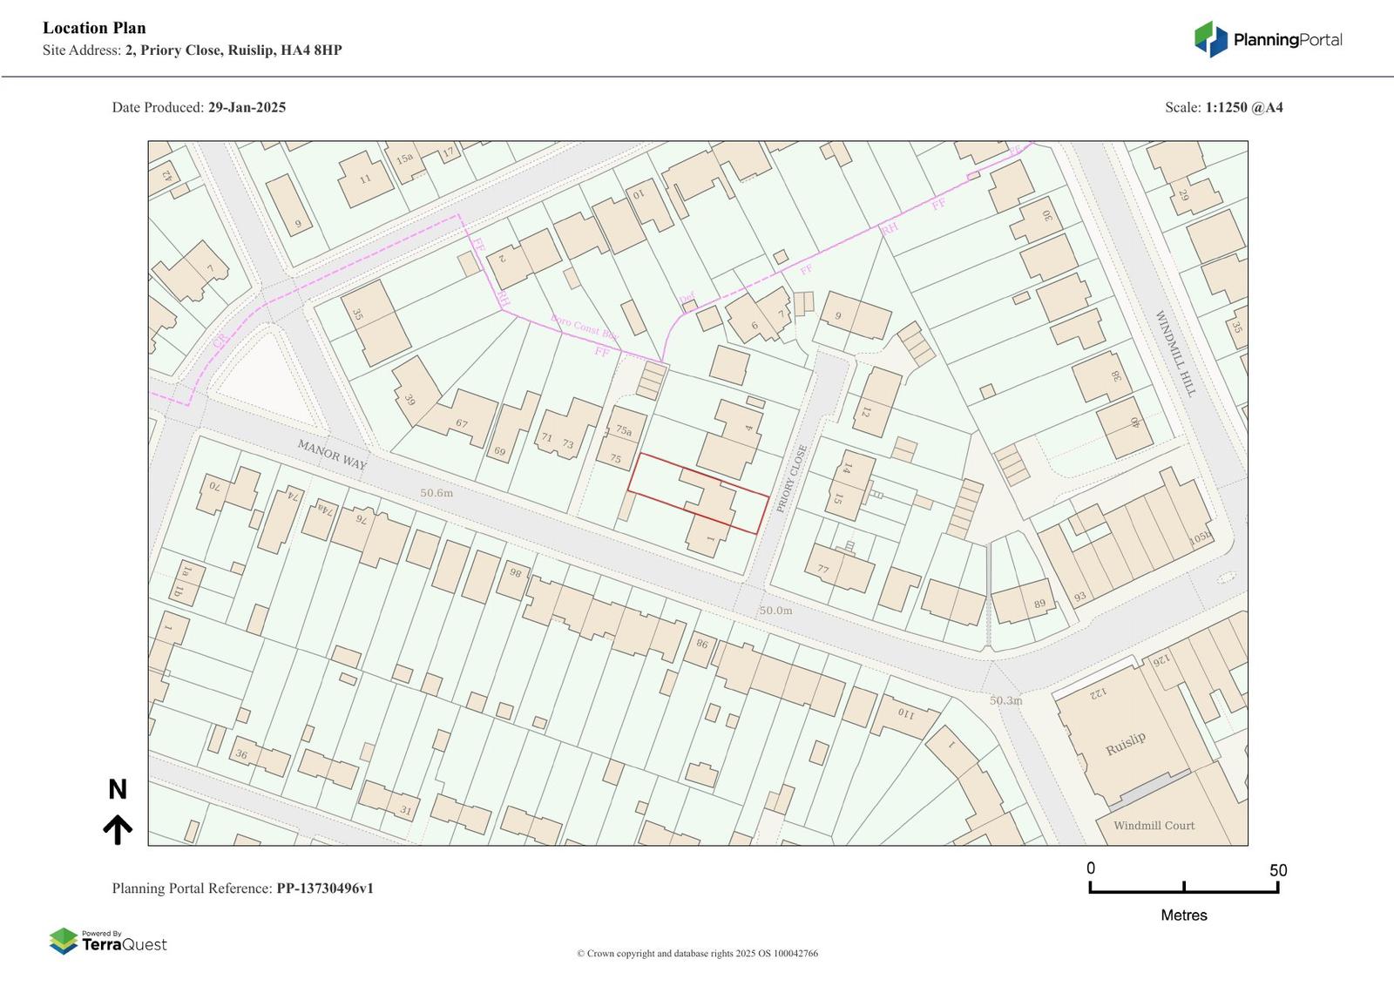Select the MANOR WAY road label
The width and height of the screenshot is (1394, 986).
332,455
